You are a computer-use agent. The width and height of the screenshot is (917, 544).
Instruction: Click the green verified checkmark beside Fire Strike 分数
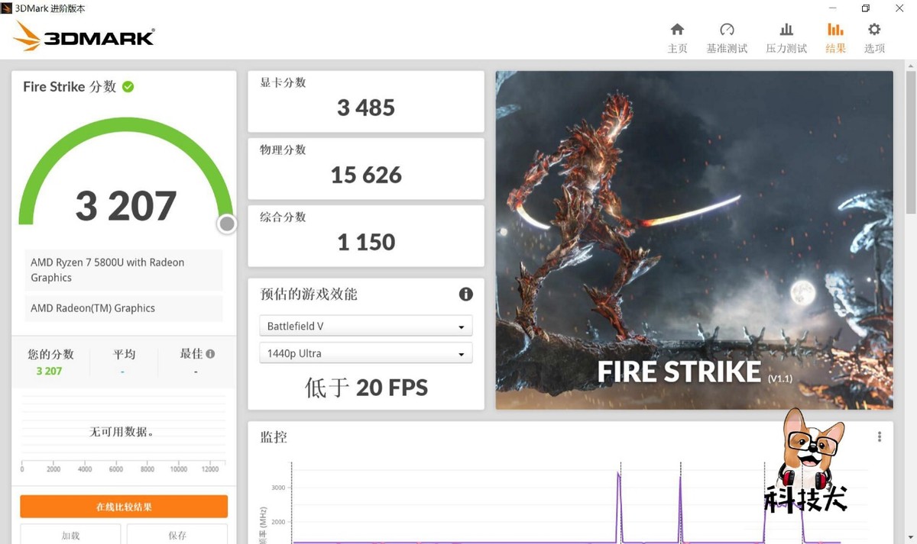128,86
